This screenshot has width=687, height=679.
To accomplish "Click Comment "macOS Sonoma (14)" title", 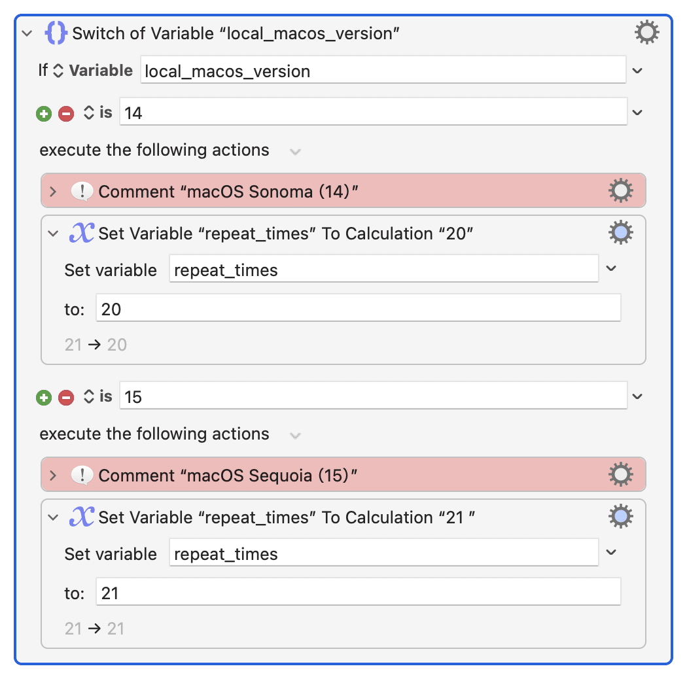I will 228,192.
